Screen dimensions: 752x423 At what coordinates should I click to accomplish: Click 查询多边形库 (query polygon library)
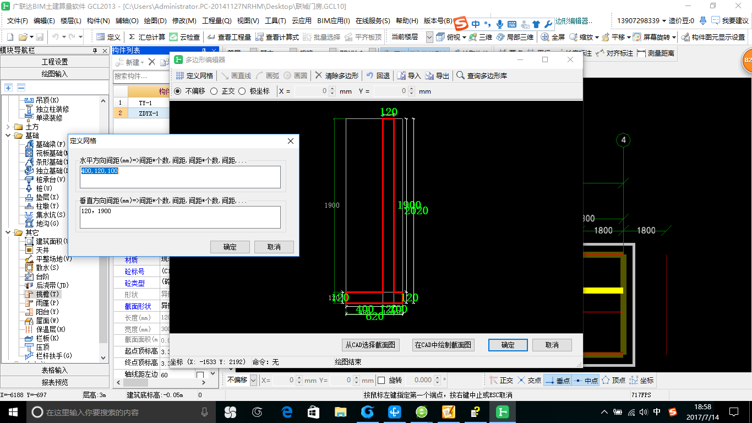pos(482,75)
